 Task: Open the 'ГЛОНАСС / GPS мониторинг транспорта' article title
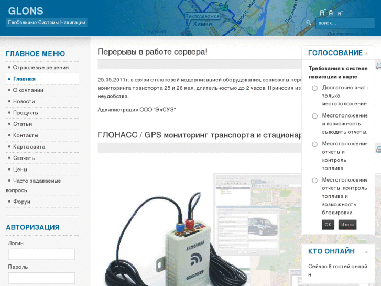click(x=200, y=135)
